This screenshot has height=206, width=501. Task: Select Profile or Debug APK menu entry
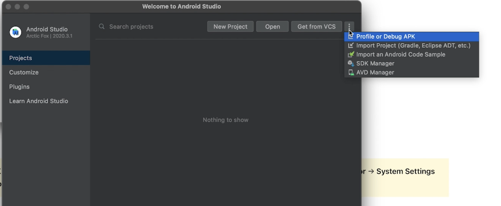coord(411,36)
